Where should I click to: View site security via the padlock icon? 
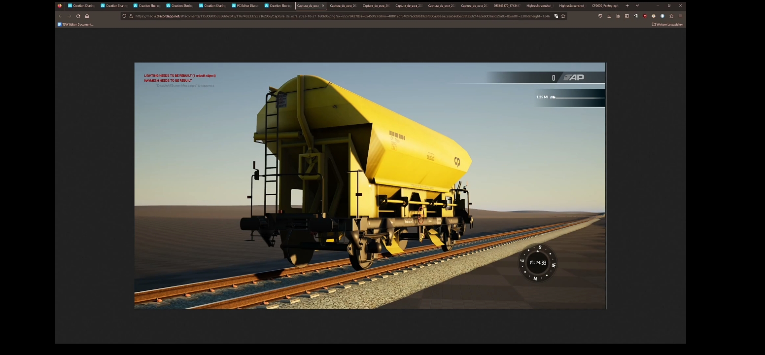131,16
